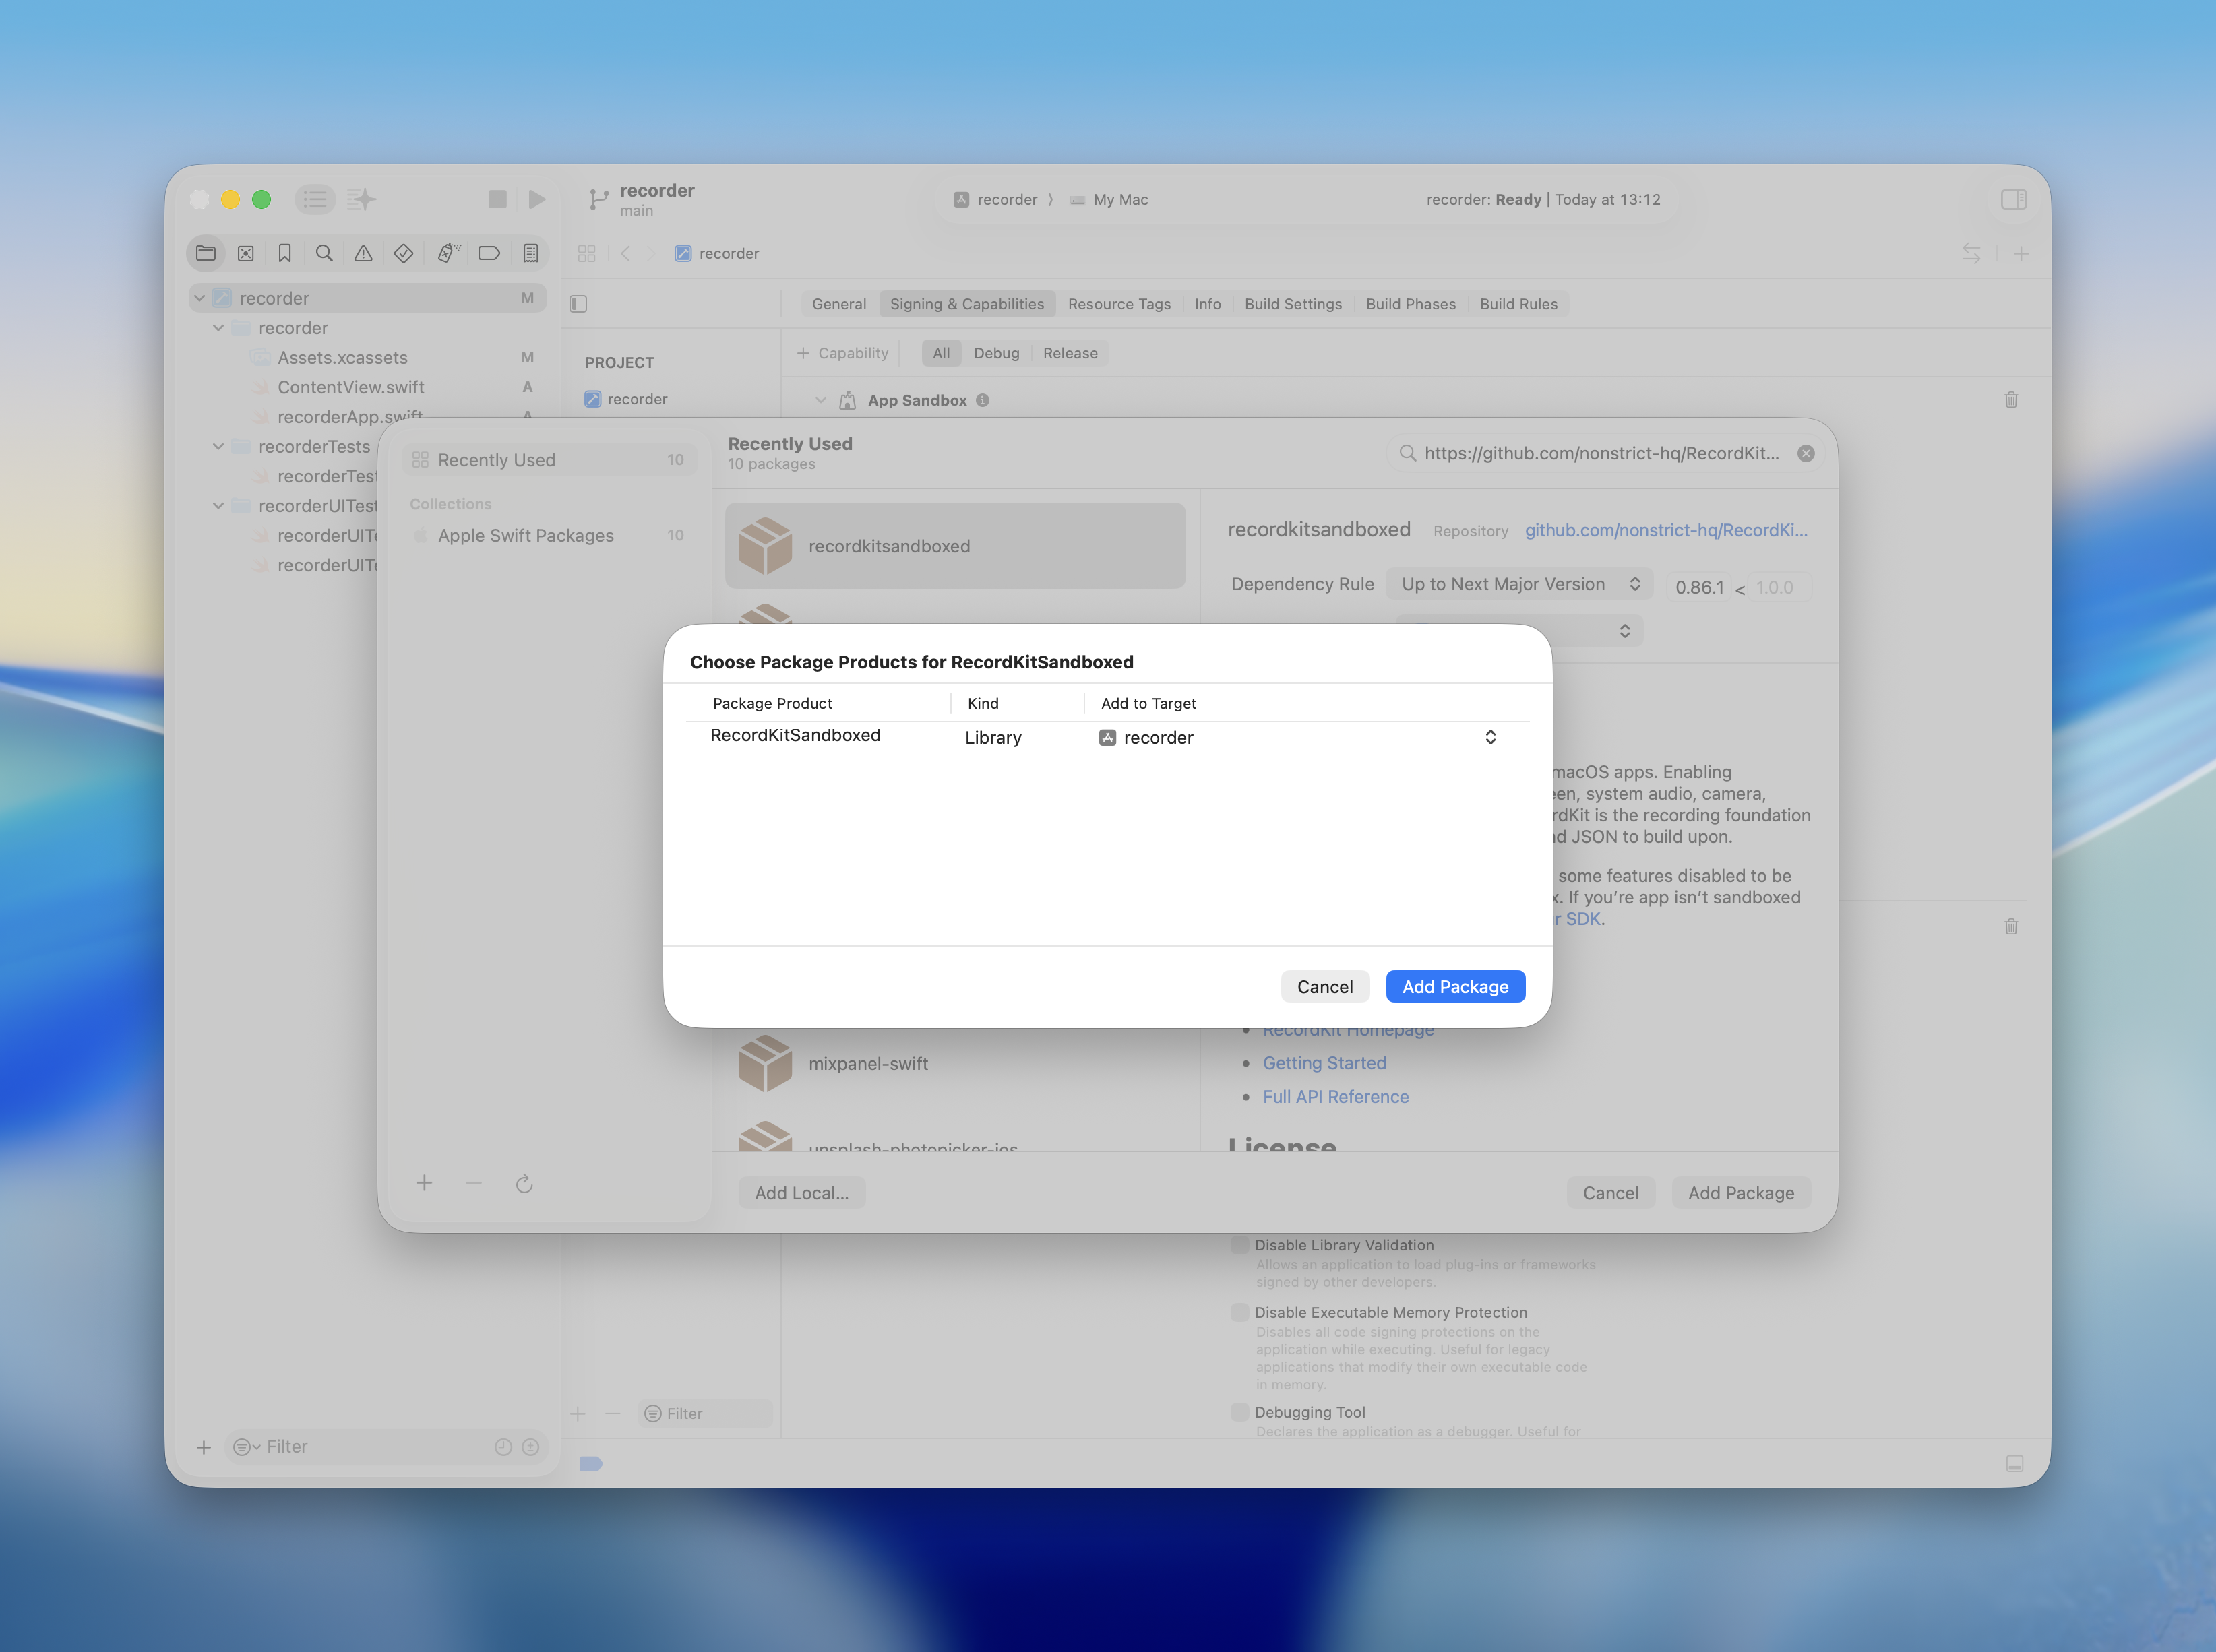Add a new file via navigator plus

tap(203, 1447)
